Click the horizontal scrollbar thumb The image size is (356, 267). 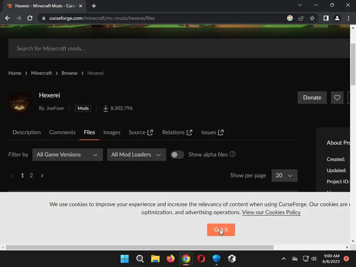(140, 247)
